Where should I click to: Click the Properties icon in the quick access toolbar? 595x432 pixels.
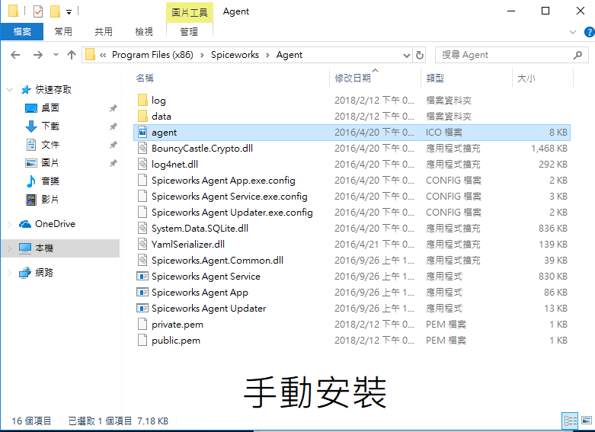[x=38, y=11]
